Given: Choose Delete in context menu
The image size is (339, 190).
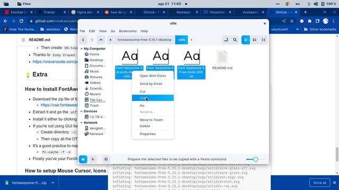Looking at the screenshot, I should [x=153, y=126].
